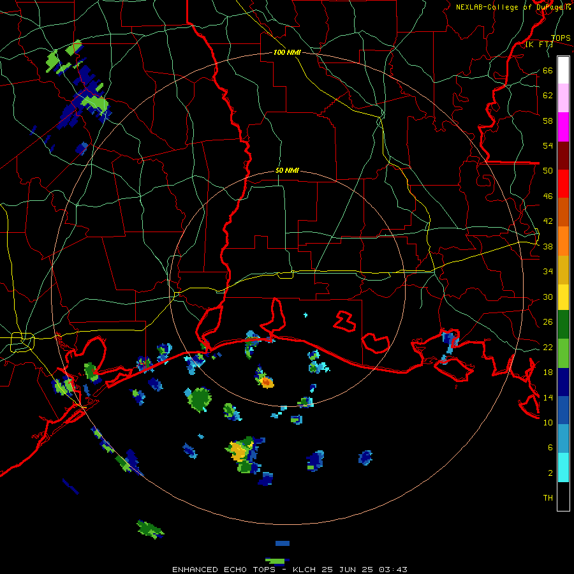Click the NEXLAB-College of DuPage label
This screenshot has height=574, width=574.
[x=513, y=7]
